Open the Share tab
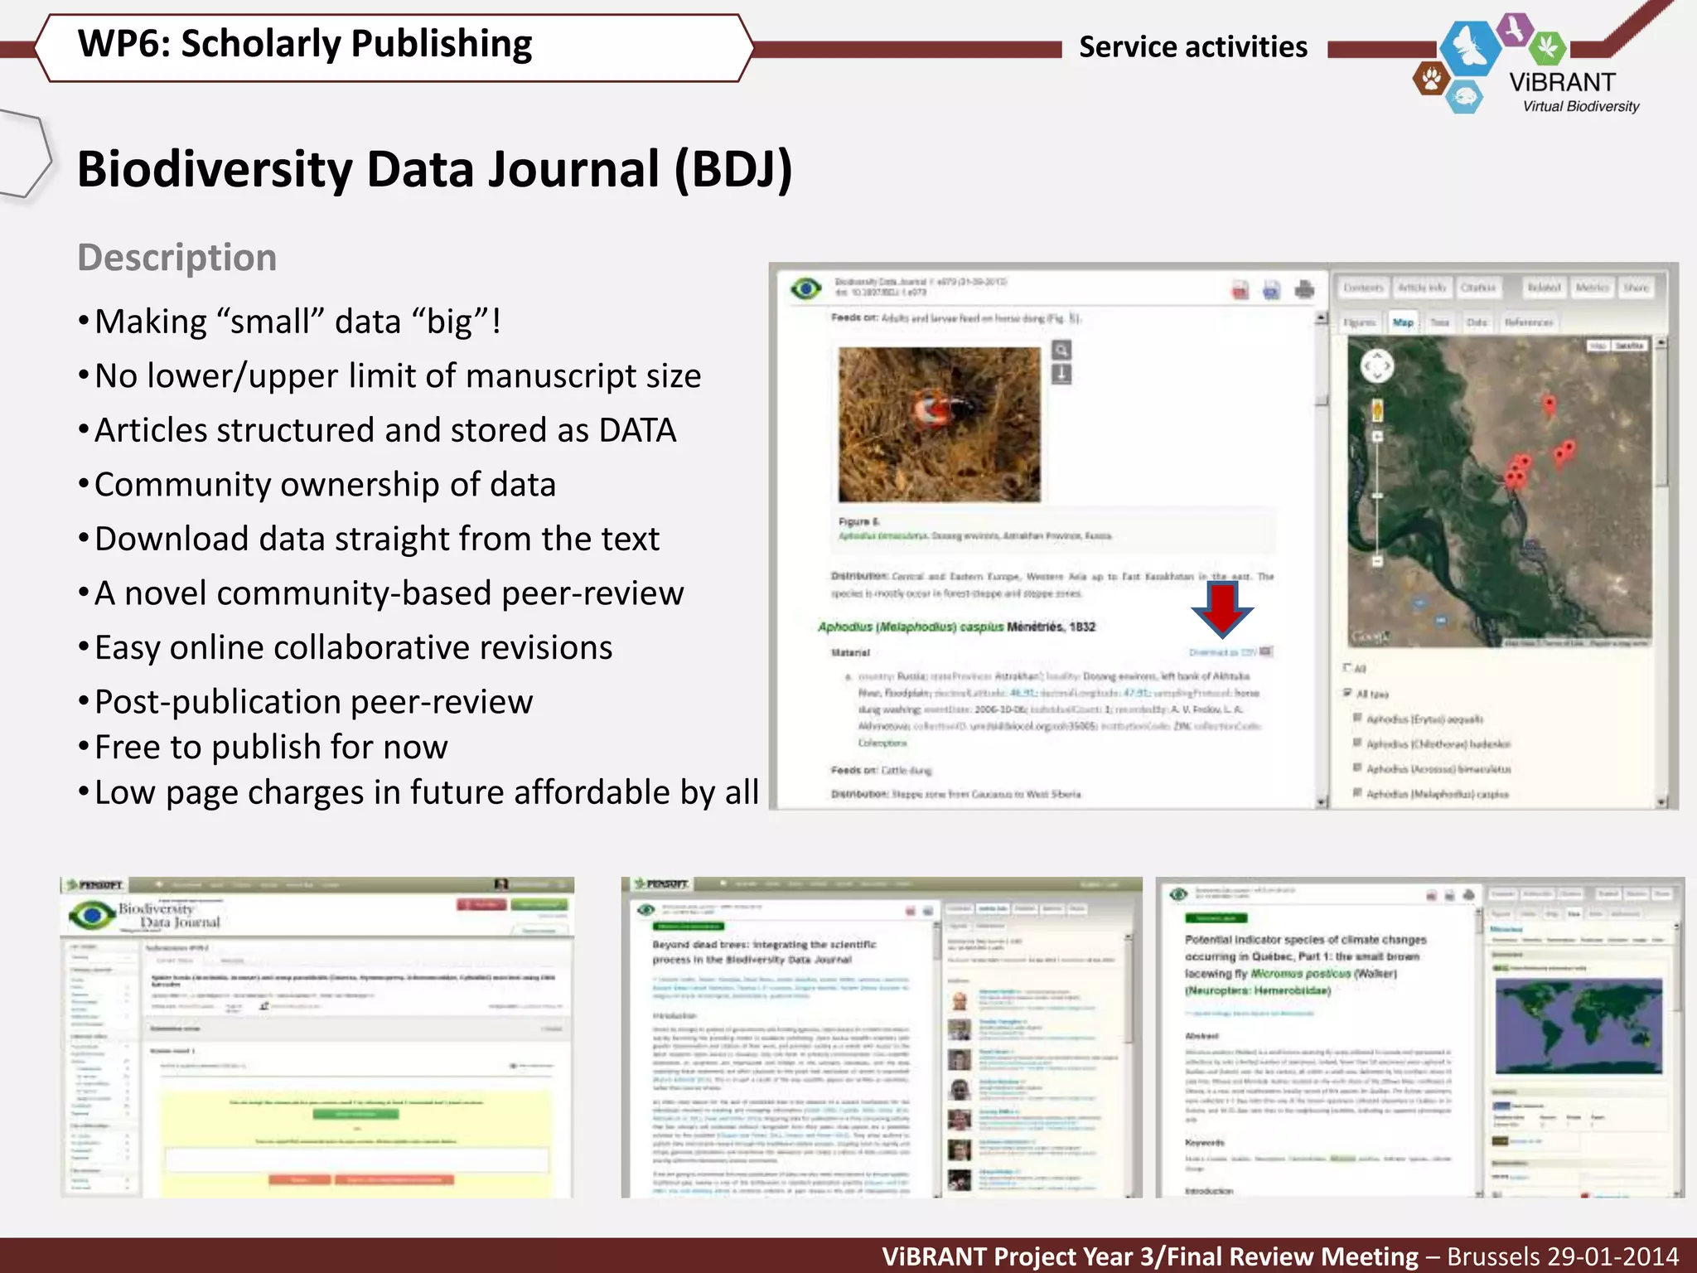The width and height of the screenshot is (1697, 1273). (x=1637, y=288)
